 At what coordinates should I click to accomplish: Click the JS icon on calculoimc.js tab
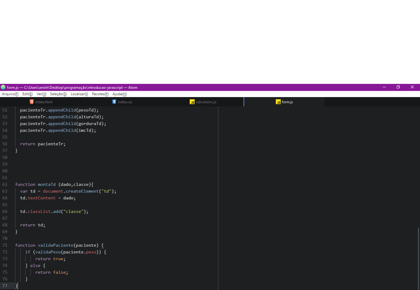(192, 102)
